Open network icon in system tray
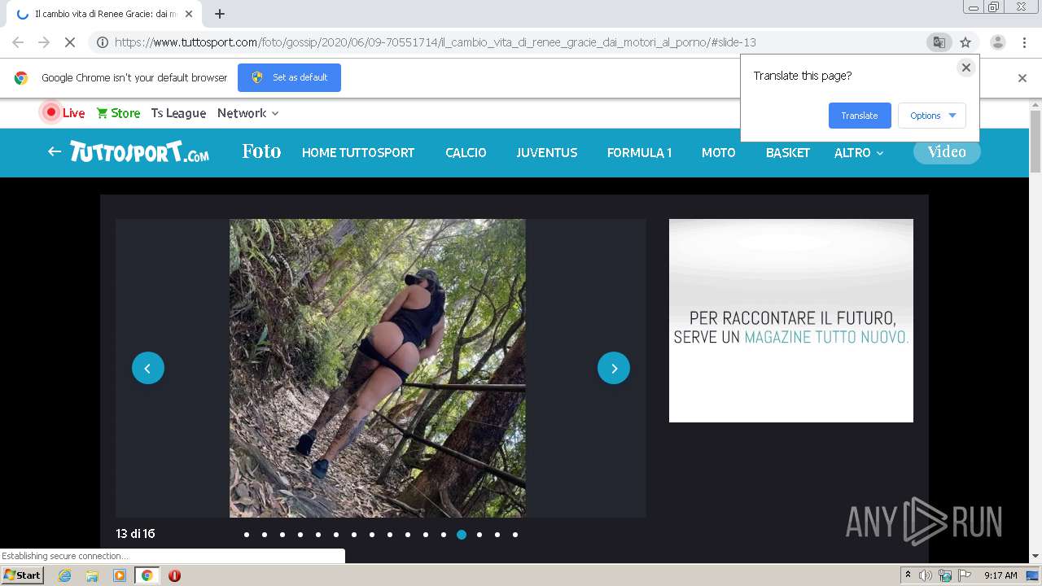This screenshot has width=1042, height=586. (x=945, y=575)
